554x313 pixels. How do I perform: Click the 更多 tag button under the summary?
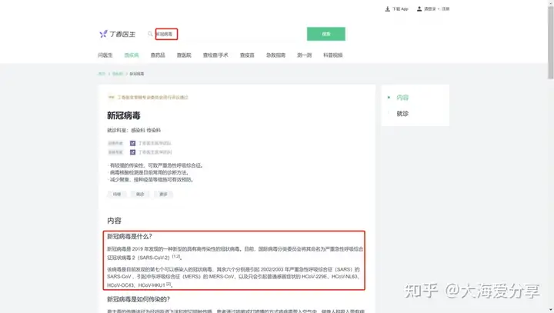click(163, 195)
